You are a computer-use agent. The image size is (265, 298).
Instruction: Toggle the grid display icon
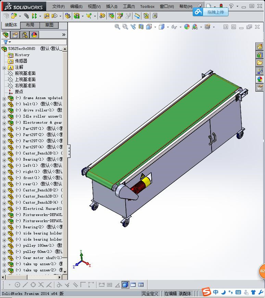110,285
